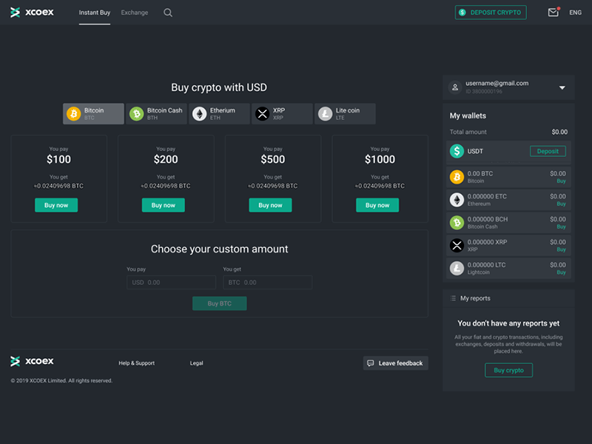The width and height of the screenshot is (592, 444).
Task: Select the Bitcoin currency icon
Action: (73, 113)
